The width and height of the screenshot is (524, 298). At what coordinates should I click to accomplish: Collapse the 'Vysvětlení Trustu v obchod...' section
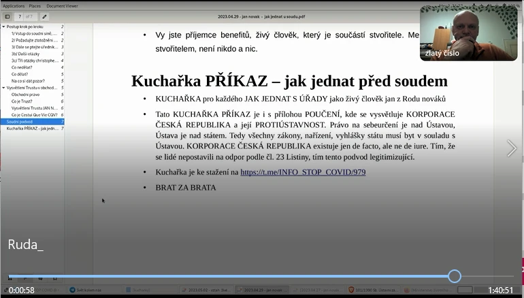3,88
